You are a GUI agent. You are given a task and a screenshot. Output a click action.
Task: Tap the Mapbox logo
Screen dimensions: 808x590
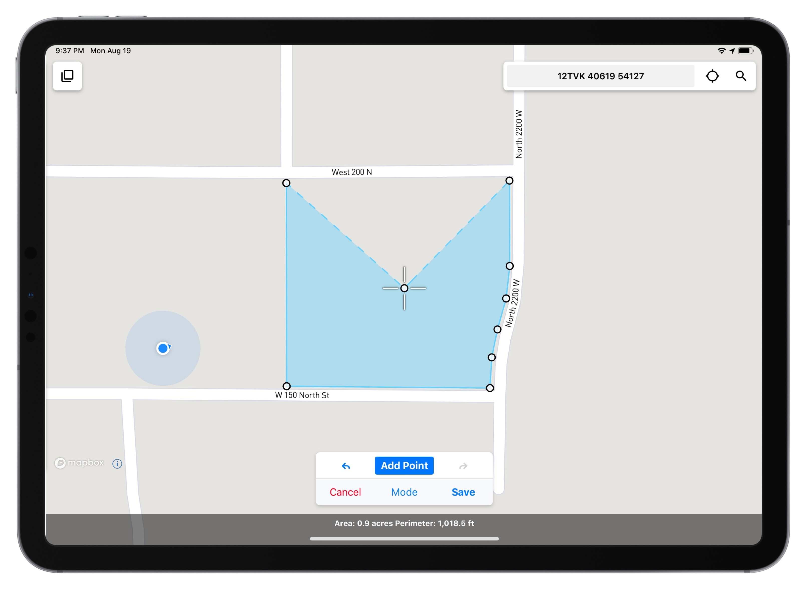[79, 463]
